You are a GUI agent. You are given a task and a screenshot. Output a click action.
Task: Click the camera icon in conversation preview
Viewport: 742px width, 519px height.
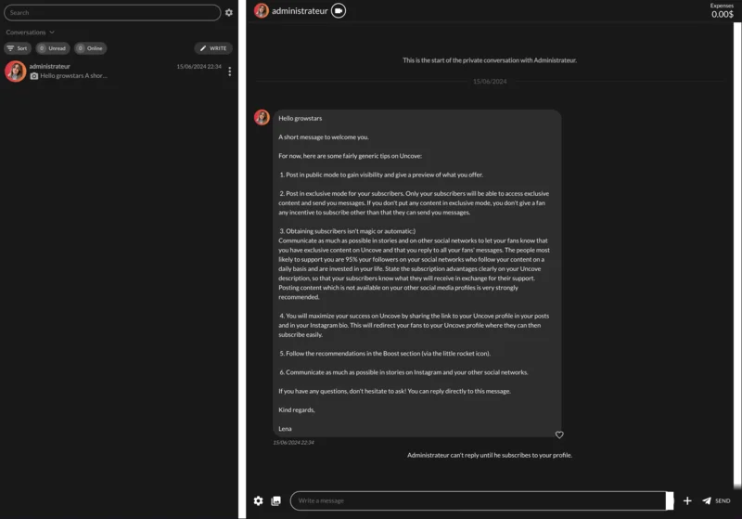coord(34,76)
